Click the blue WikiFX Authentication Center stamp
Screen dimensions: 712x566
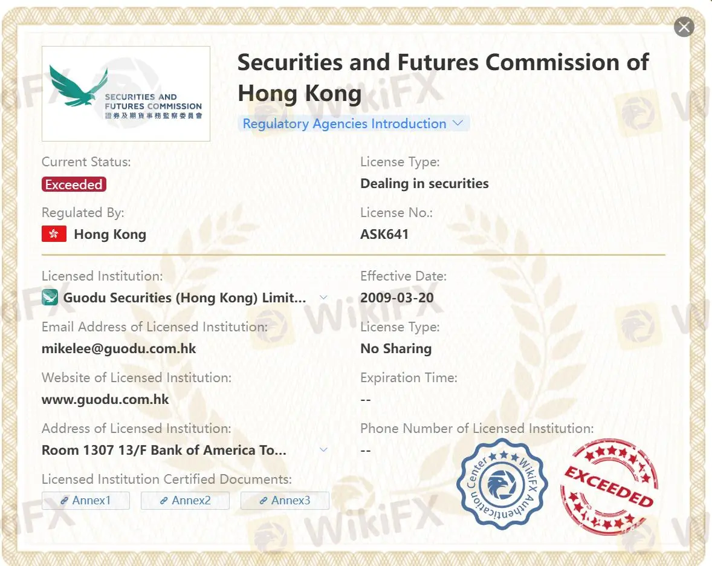[502, 484]
